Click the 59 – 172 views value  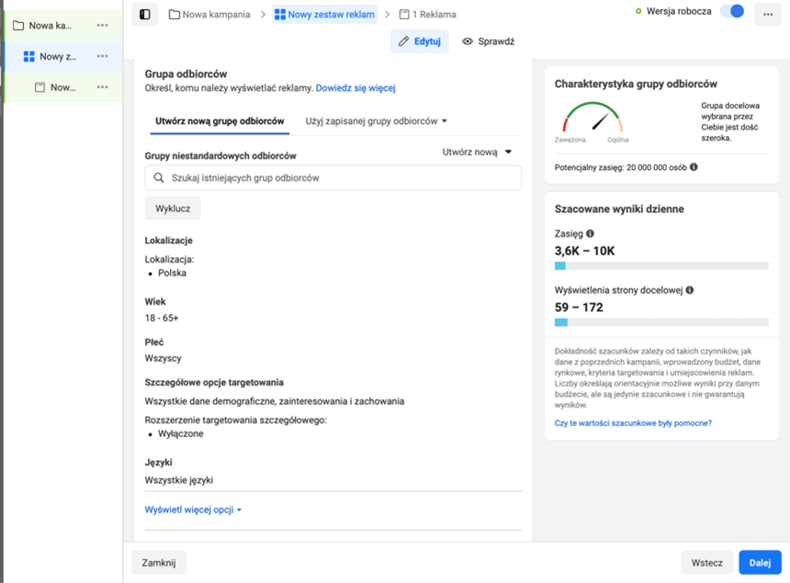(579, 307)
